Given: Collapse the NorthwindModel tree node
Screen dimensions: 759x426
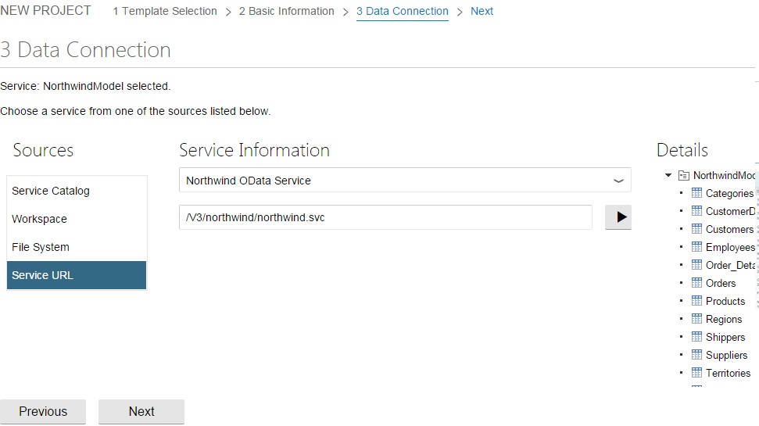Looking at the screenshot, I should pos(668,176).
